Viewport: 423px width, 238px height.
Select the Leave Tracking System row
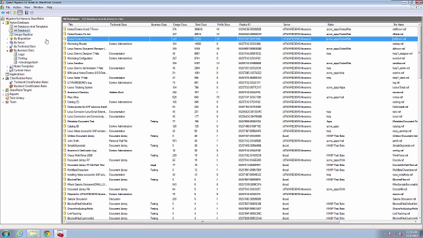(x=241, y=87)
